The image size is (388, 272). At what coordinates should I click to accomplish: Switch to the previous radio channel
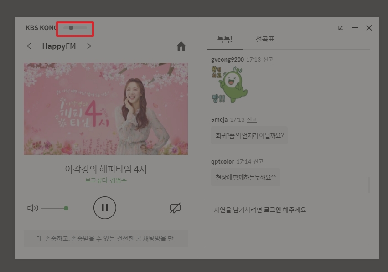click(29, 46)
